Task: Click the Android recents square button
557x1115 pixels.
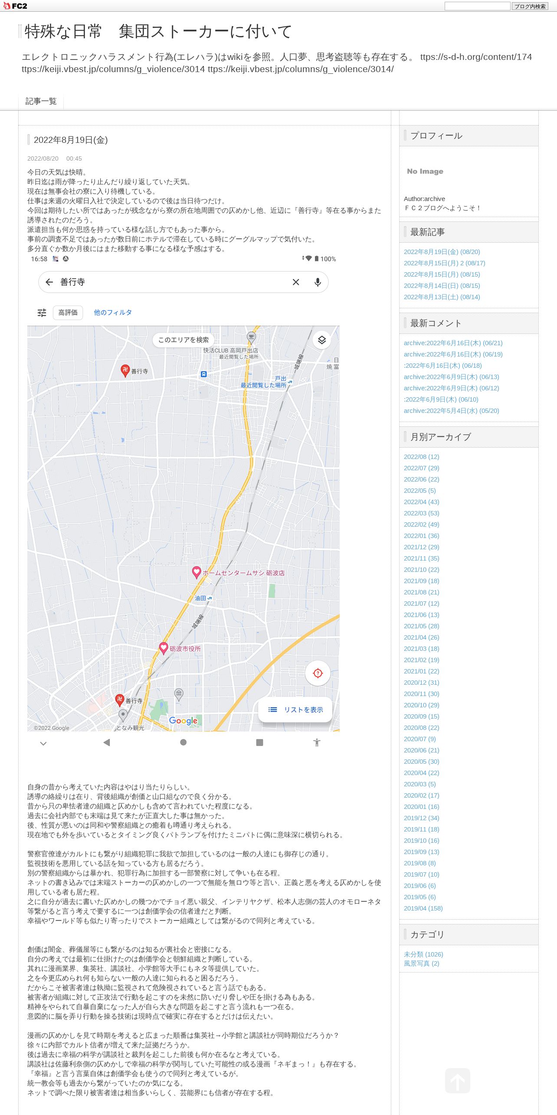Action: point(259,742)
